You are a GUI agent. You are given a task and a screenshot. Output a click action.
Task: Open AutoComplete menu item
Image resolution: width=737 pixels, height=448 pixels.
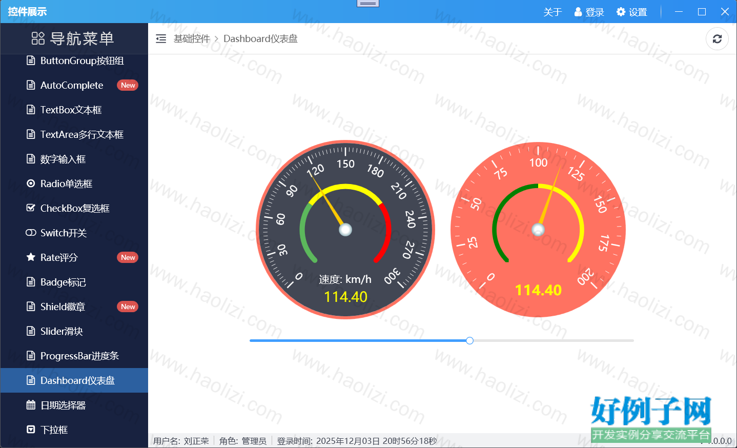(74, 85)
